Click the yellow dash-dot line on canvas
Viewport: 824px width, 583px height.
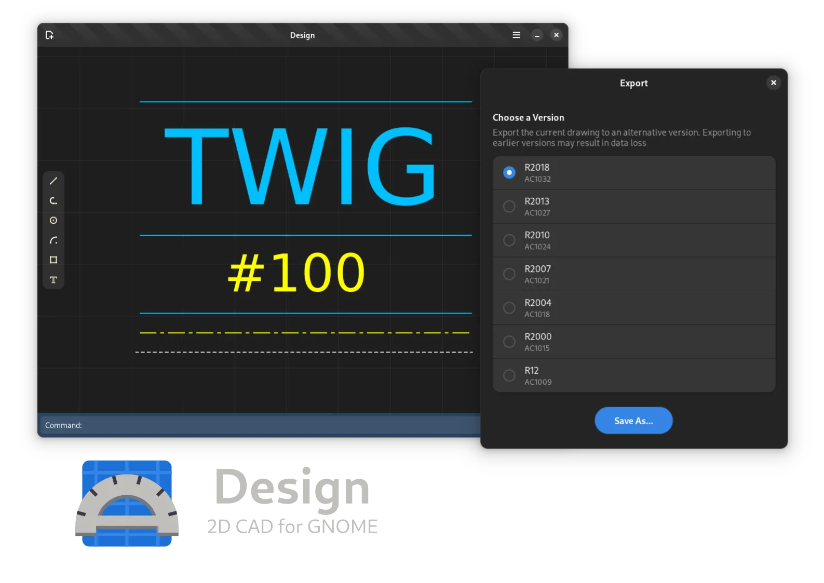305,333
